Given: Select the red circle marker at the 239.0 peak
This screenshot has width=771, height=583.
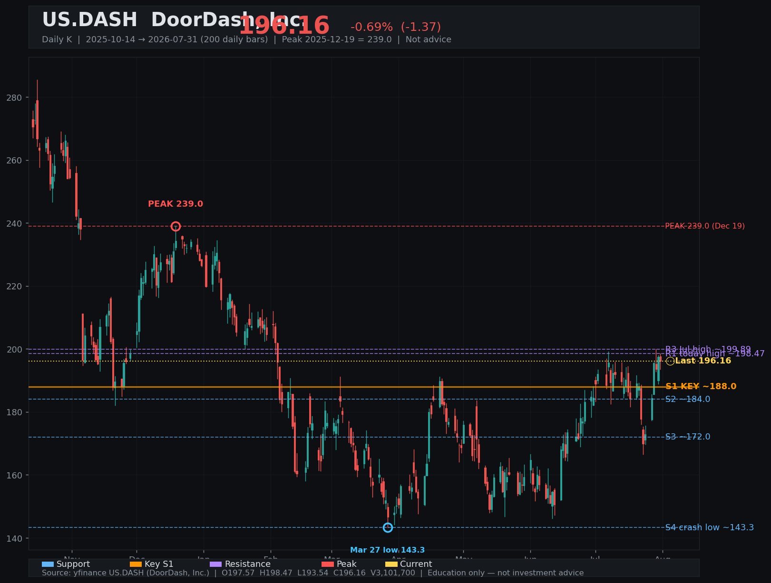Looking at the screenshot, I should click(x=176, y=226).
